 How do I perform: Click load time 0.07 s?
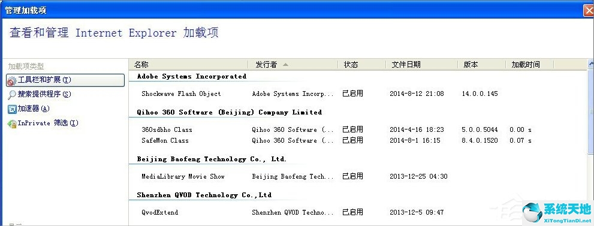point(520,140)
